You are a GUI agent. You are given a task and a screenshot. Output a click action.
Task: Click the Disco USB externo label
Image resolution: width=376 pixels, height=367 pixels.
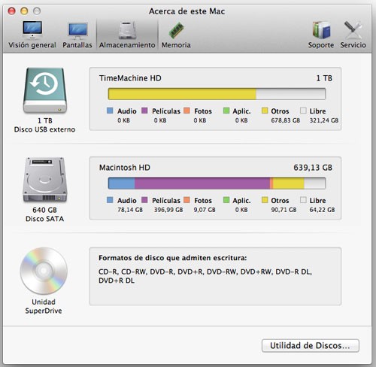[x=44, y=129]
